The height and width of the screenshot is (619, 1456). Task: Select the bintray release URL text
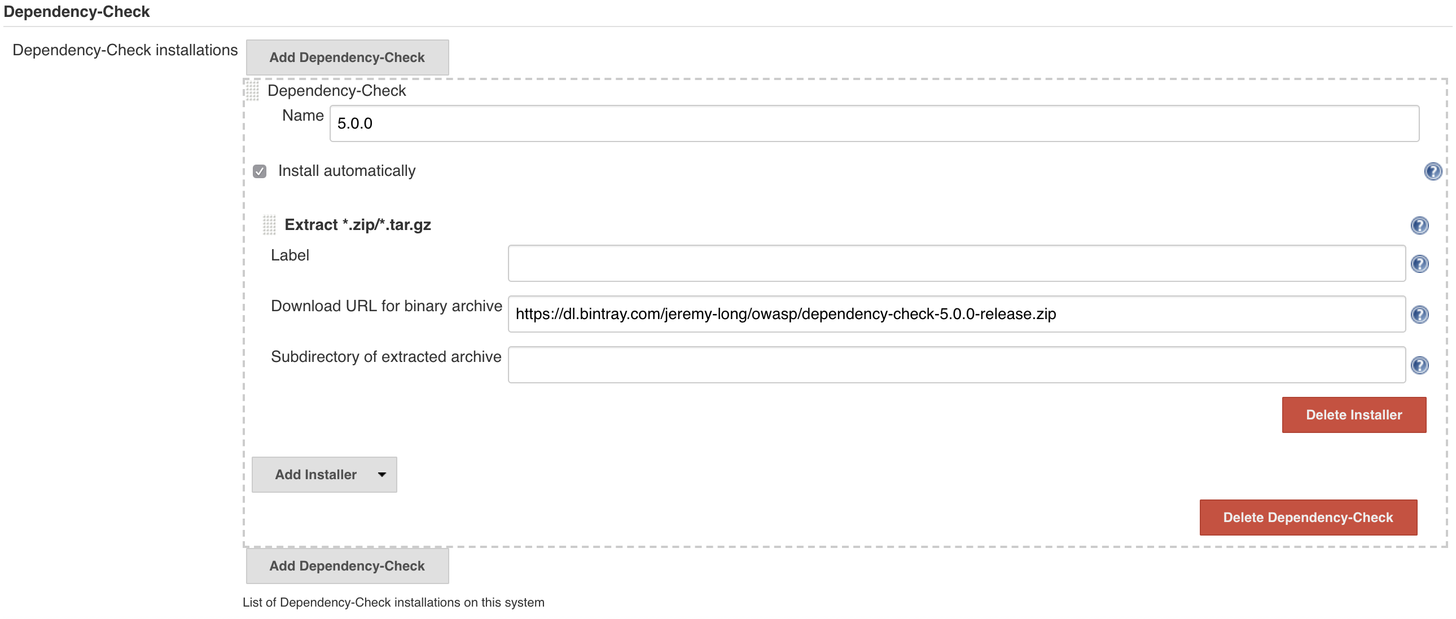point(786,315)
